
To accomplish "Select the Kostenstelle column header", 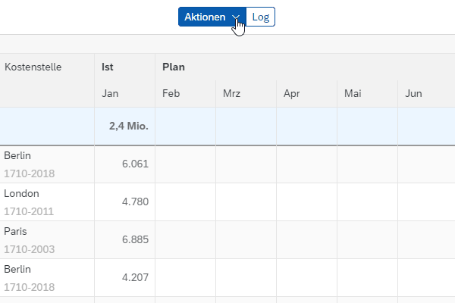I will pyautogui.click(x=33, y=67).
